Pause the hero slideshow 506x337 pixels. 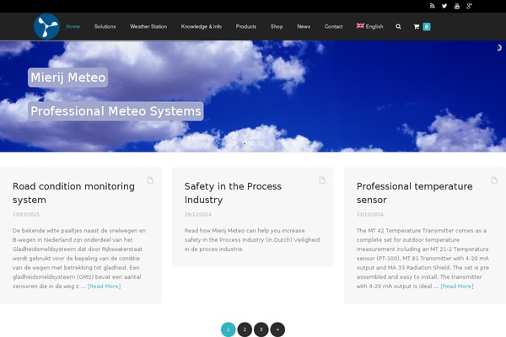272,143
